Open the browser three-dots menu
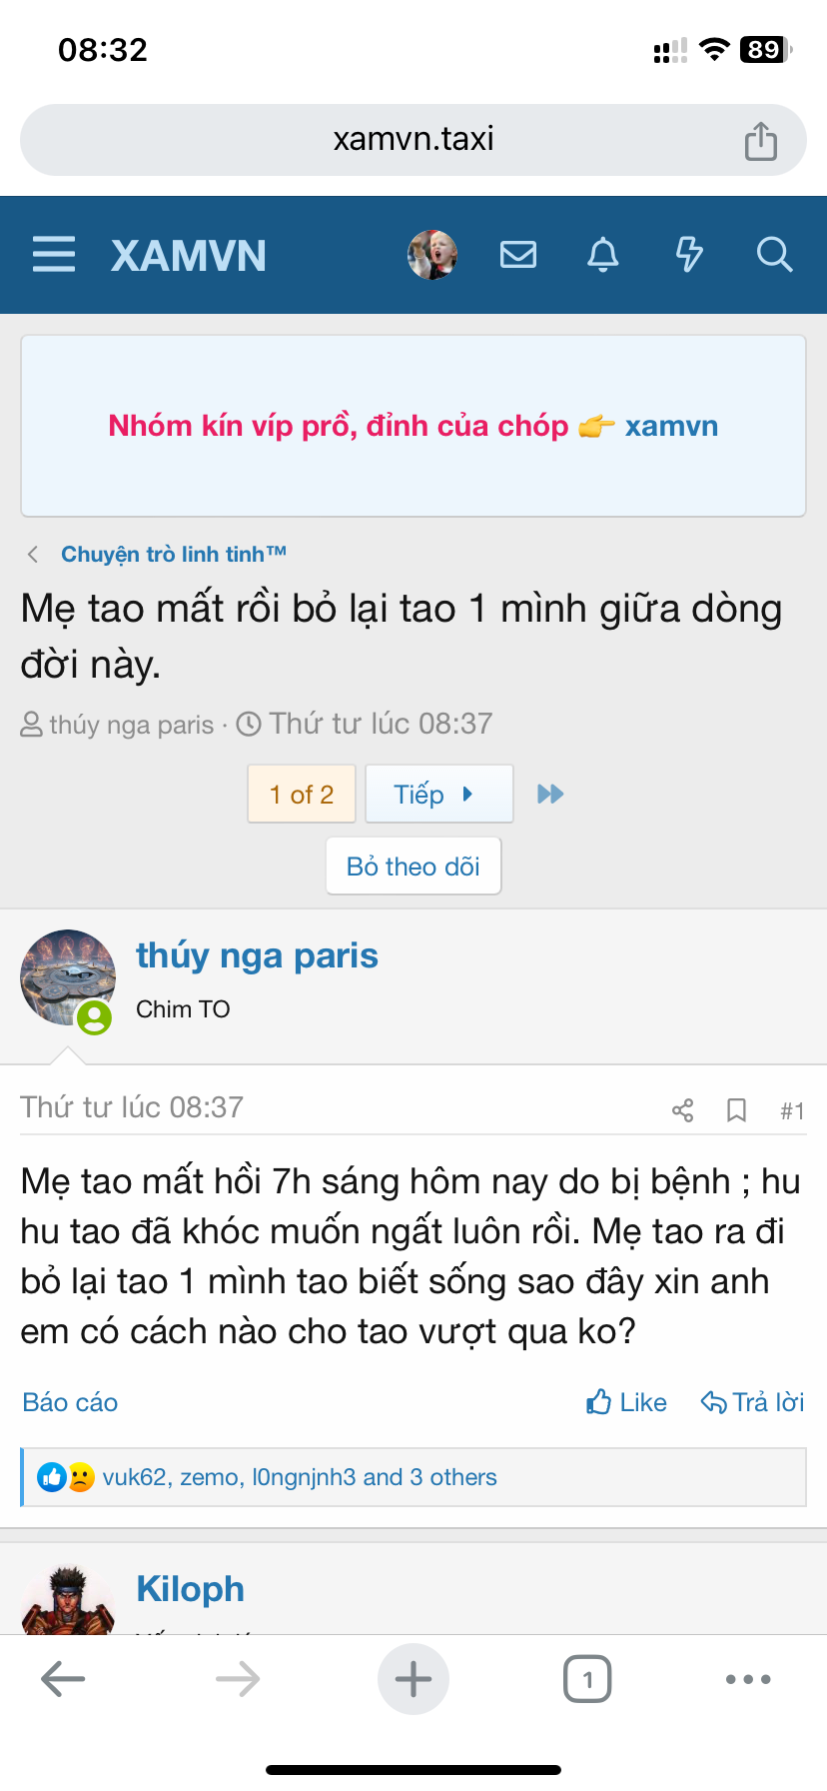The height and width of the screenshot is (1791, 827). [748, 1679]
